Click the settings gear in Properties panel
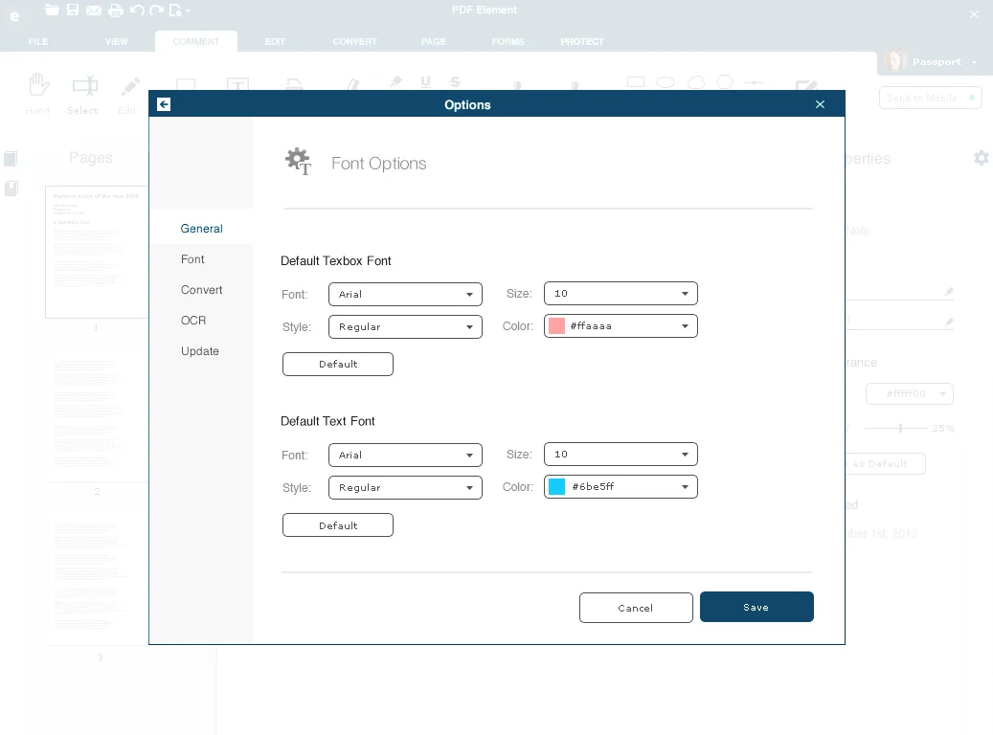 click(981, 158)
